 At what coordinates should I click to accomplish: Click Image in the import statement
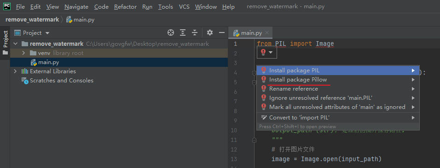tap(325, 44)
